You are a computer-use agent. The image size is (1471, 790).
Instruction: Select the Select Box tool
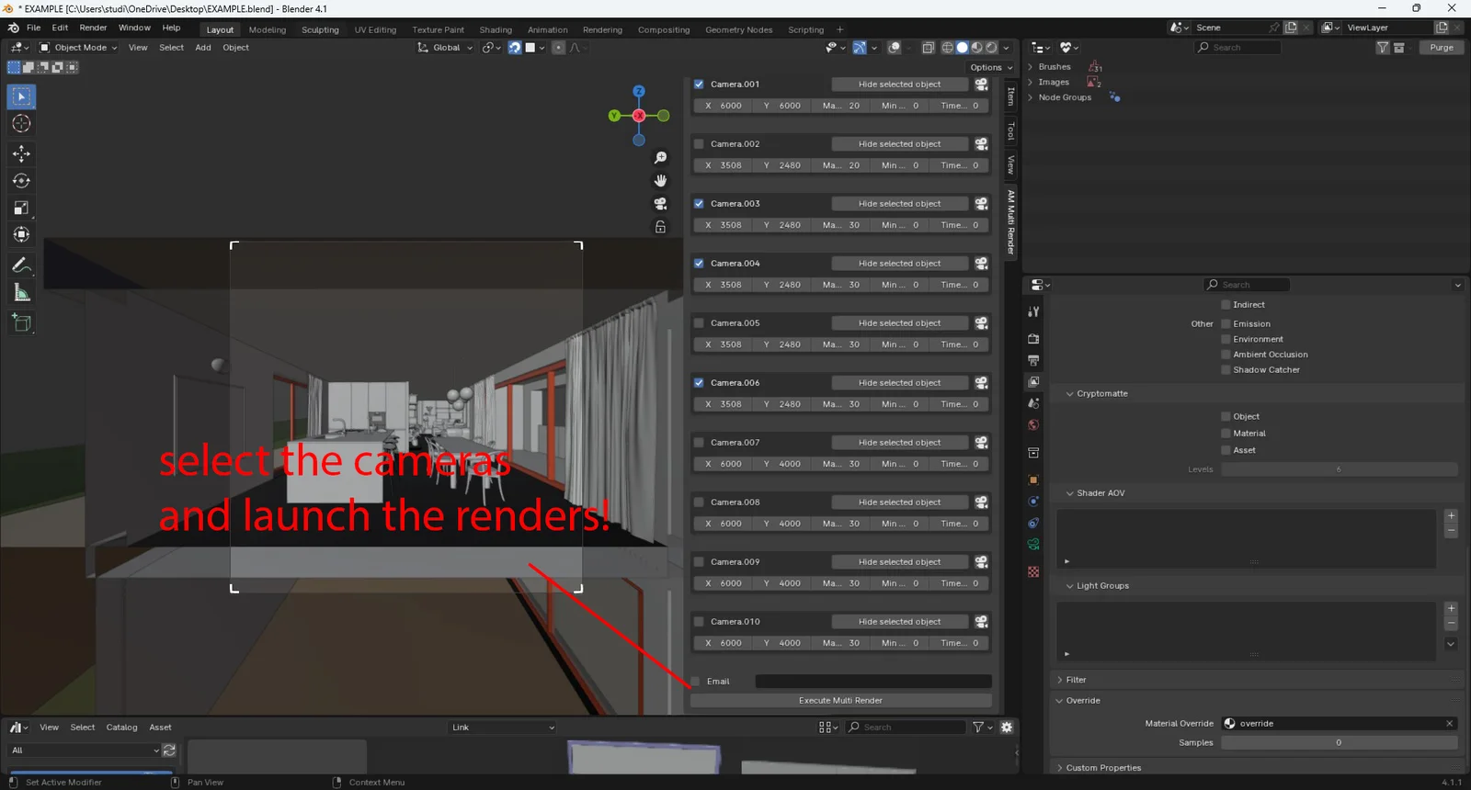pyautogui.click(x=21, y=96)
